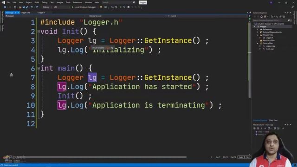The image size is (297, 167).
Task: Close the main.cpp editor tab
Action: 19,13
